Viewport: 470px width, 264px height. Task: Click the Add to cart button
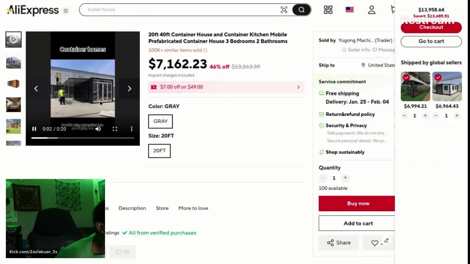pyautogui.click(x=358, y=223)
